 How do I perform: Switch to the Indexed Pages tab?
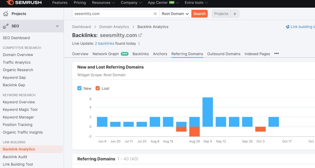pos(257,54)
